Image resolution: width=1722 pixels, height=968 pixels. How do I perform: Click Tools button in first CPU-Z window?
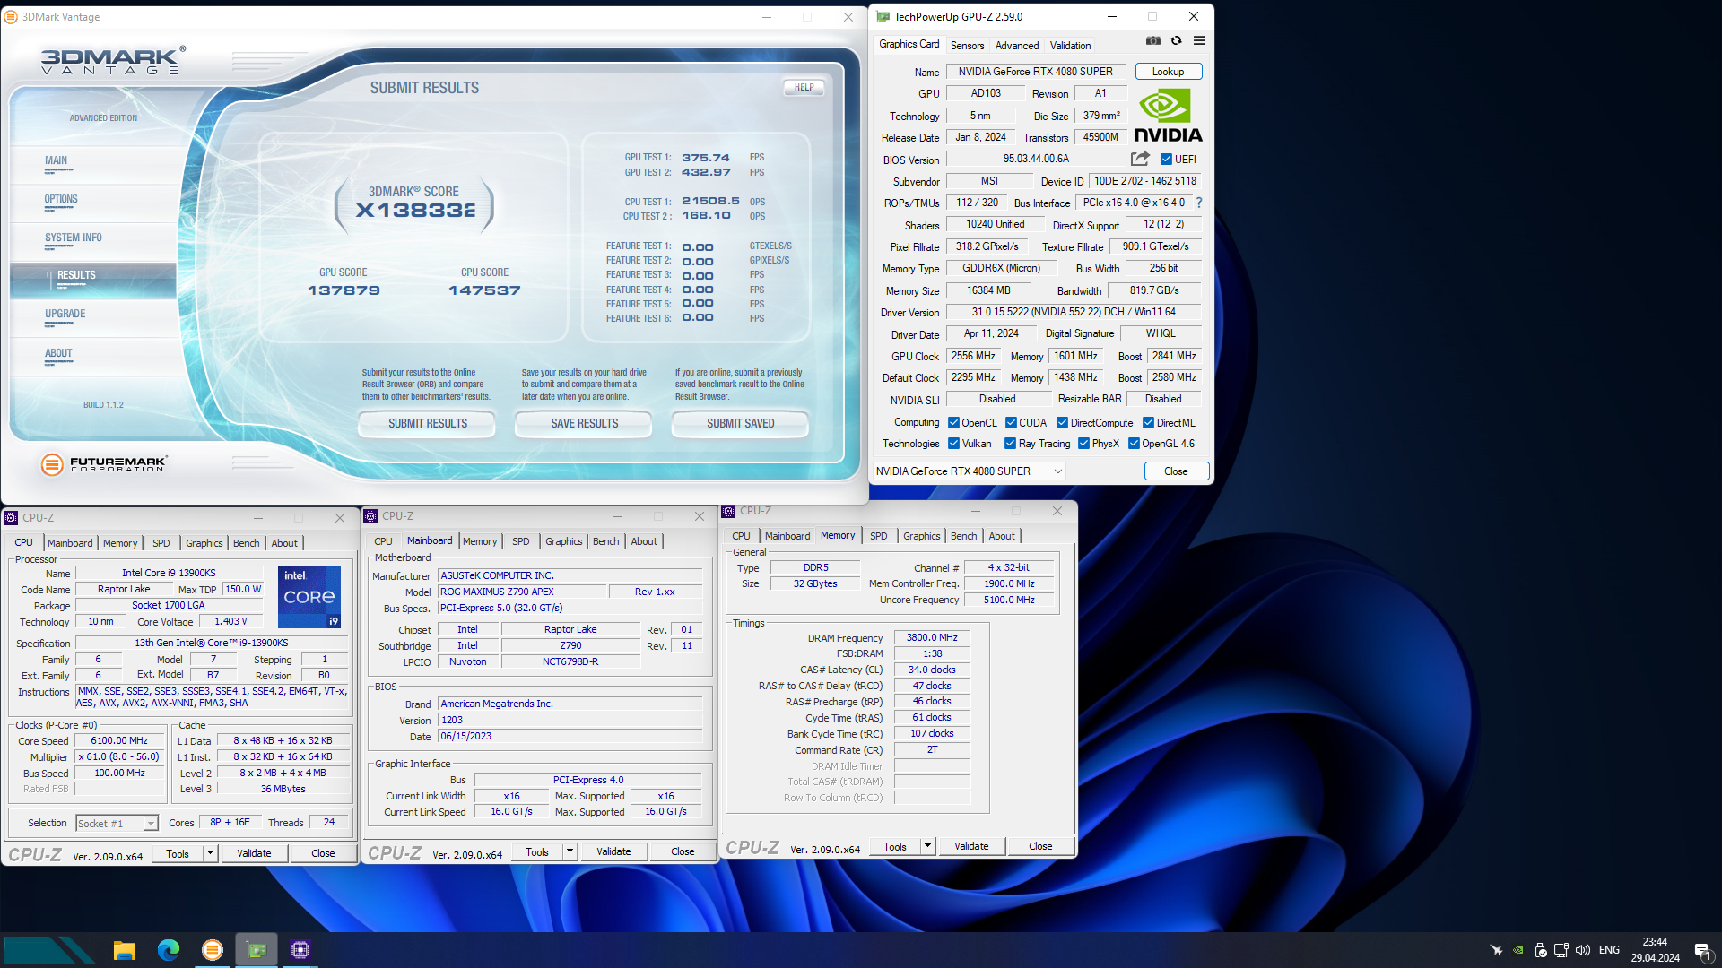[x=178, y=853]
